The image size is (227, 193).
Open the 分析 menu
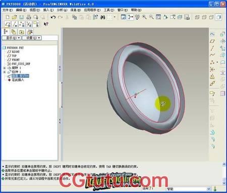(x=62, y=10)
